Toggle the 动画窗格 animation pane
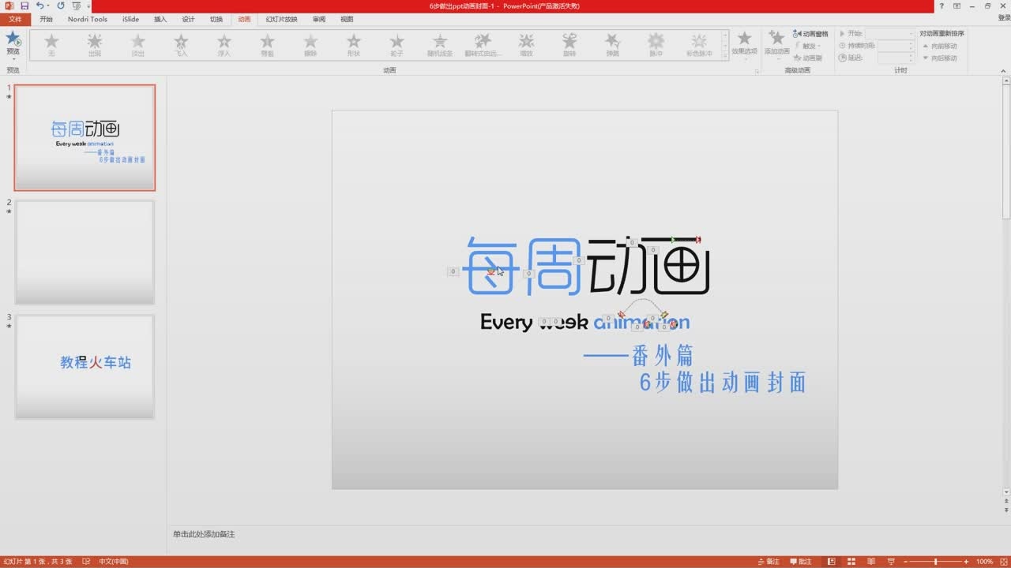1011x568 pixels. [x=811, y=34]
